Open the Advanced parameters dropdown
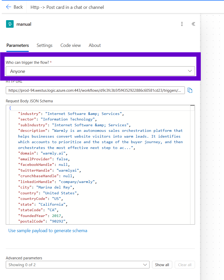The width and height of the screenshot is (224, 280). point(77,265)
